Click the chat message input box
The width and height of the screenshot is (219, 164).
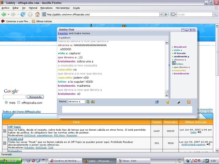click(127, 109)
